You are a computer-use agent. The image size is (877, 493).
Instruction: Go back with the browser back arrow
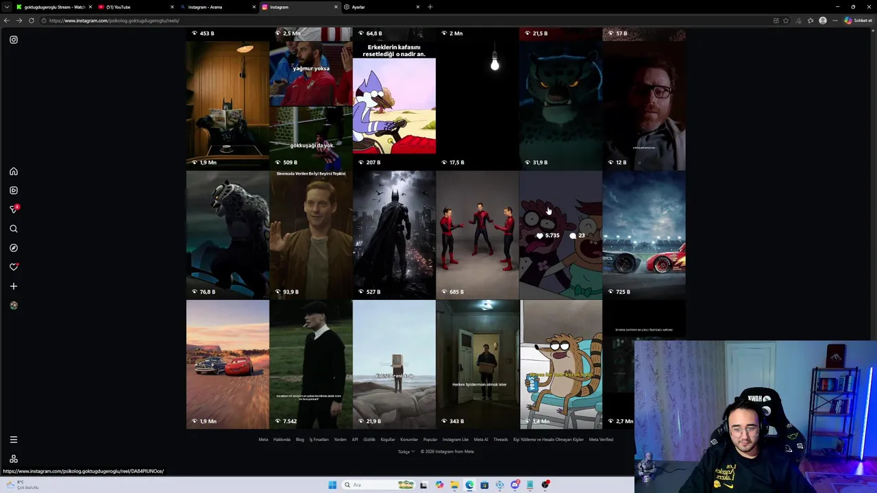pyautogui.click(x=6, y=21)
